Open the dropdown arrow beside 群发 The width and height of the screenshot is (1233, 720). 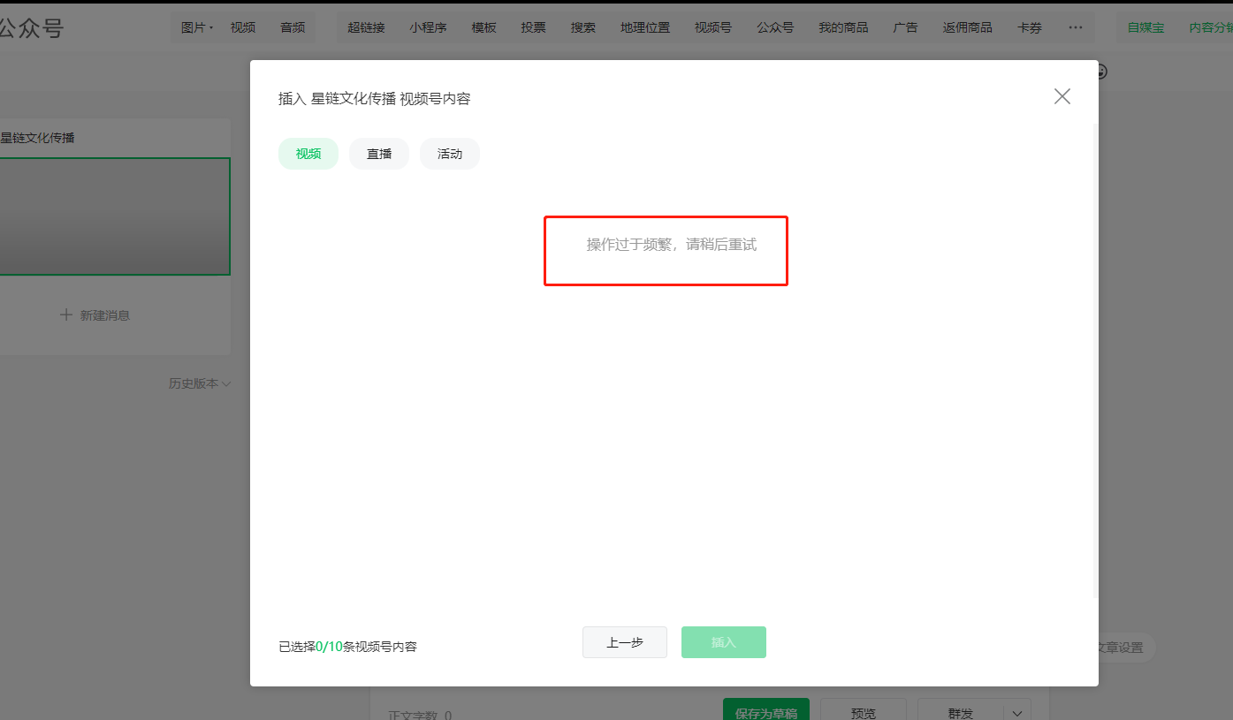pos(1017,710)
